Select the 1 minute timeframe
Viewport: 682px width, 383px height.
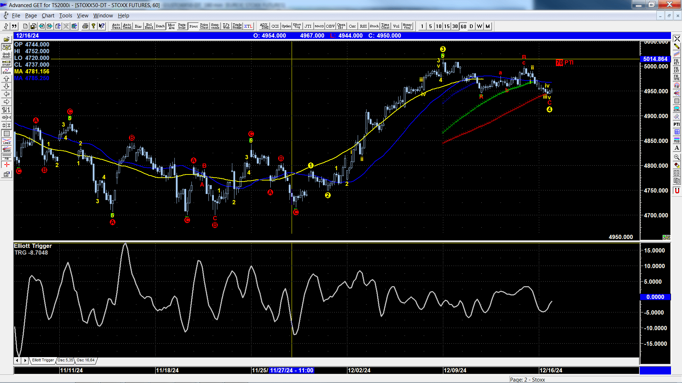pos(422,26)
